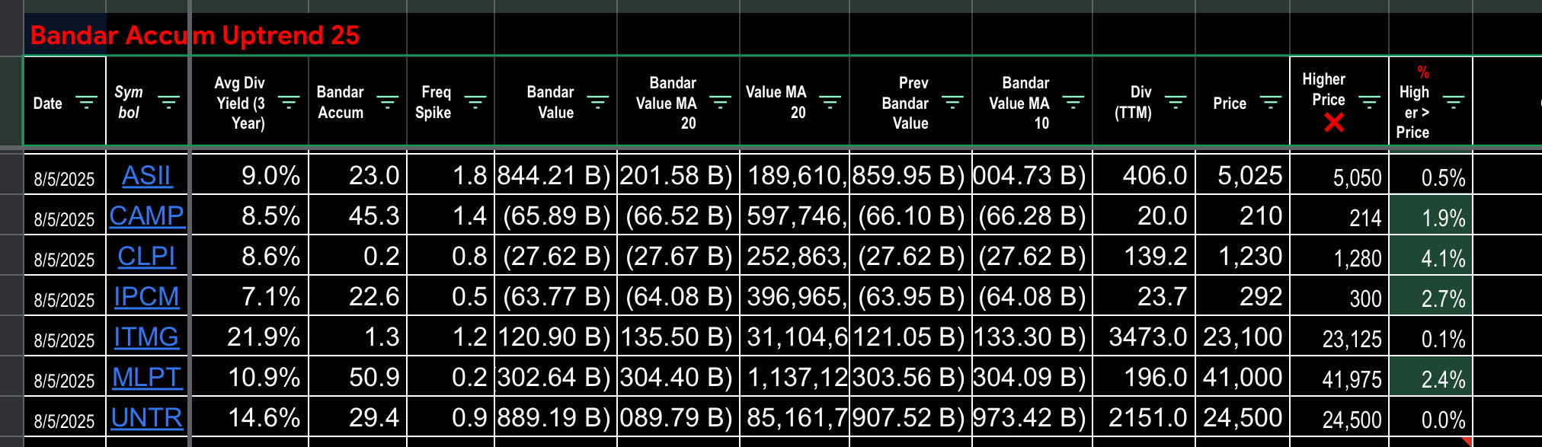Select CLPI price cell 1,230
Screen dimensions: 1542x447
coord(1242,256)
